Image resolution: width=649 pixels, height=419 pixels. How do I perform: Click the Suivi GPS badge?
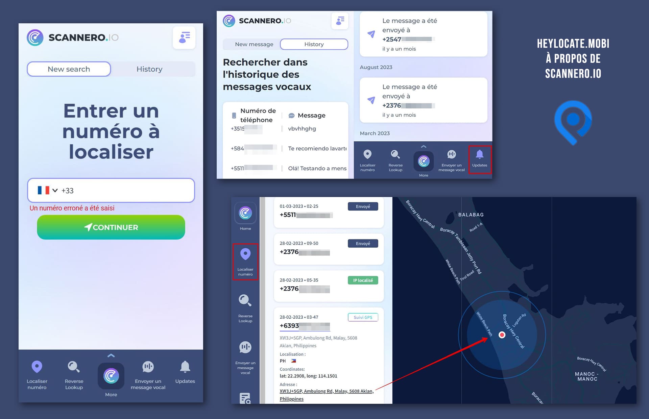pos(363,317)
